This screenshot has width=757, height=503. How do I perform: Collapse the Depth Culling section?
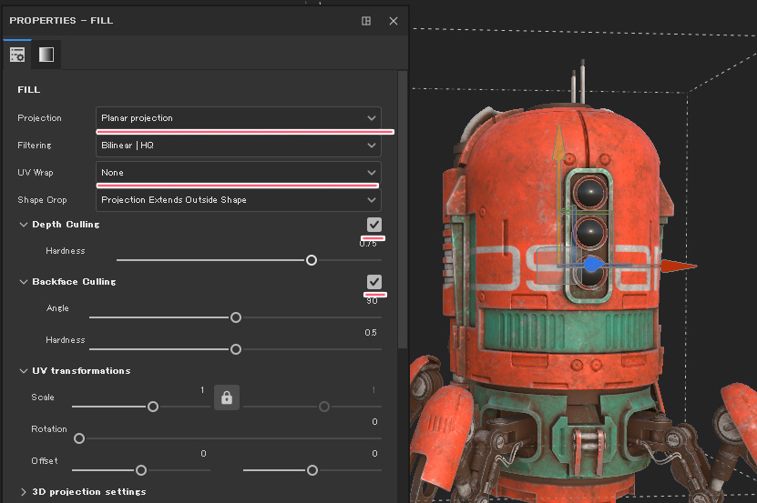click(x=24, y=225)
